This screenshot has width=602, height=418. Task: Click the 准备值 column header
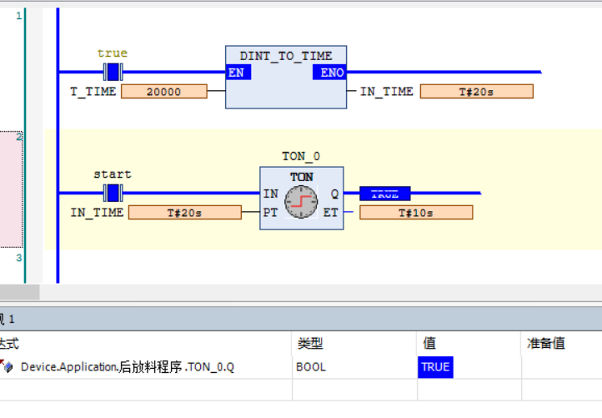click(545, 343)
